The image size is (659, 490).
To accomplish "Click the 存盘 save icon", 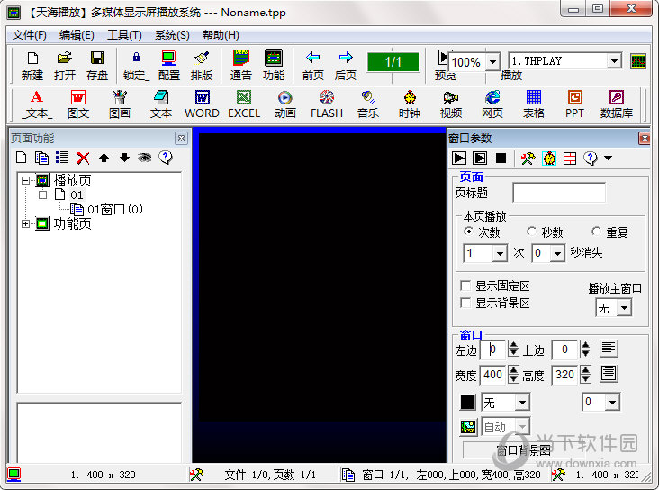I will click(x=97, y=65).
